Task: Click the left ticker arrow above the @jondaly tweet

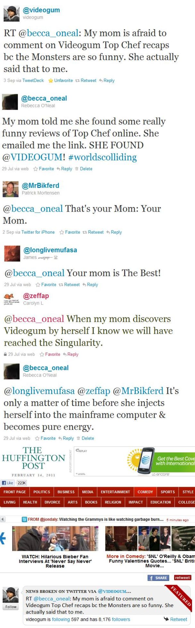Action: click(x=3, y=519)
